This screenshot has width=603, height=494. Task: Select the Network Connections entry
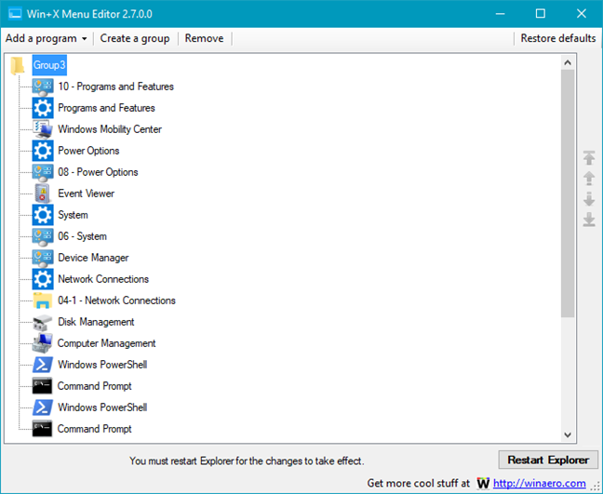point(103,279)
